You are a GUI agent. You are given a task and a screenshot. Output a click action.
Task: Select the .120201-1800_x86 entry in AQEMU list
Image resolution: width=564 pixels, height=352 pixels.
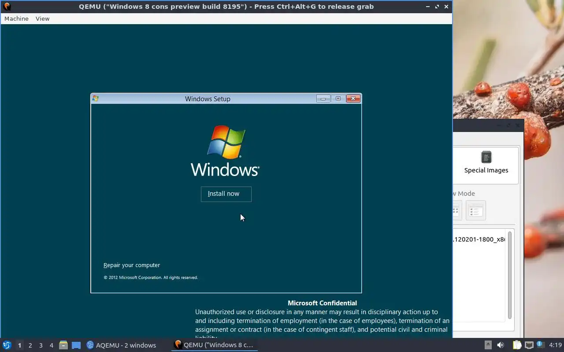tap(479, 240)
